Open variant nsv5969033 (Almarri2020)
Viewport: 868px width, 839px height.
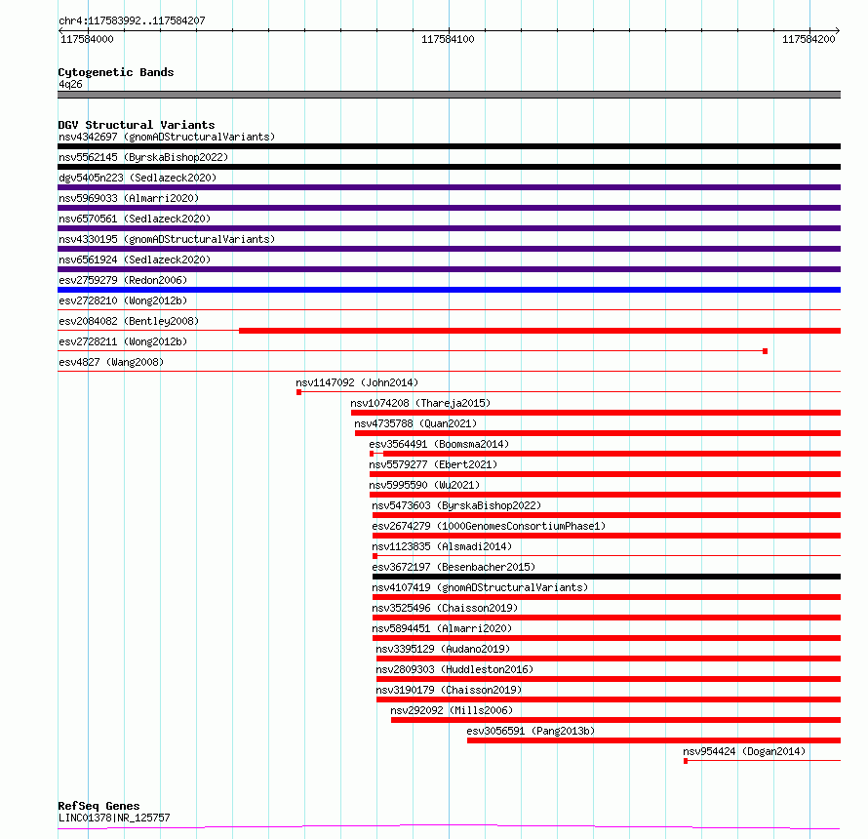[x=129, y=198]
